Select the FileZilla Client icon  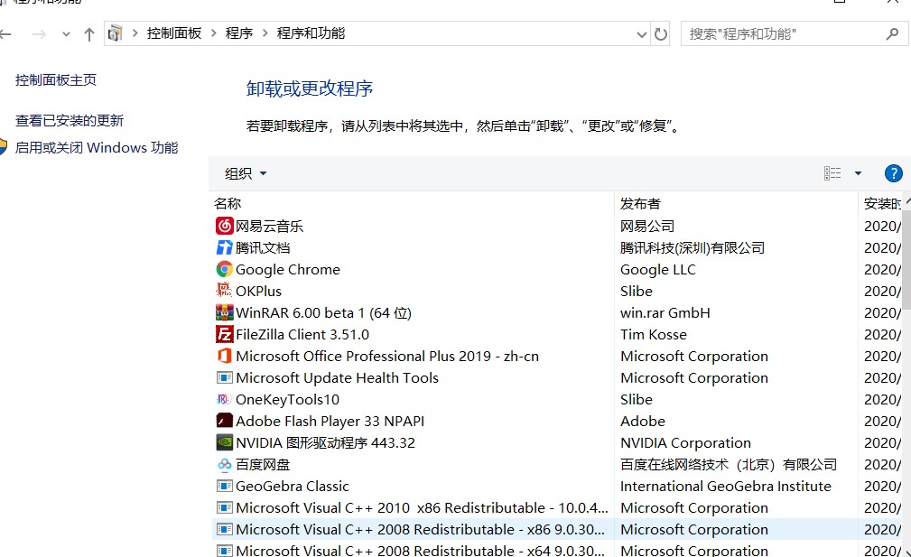224,334
